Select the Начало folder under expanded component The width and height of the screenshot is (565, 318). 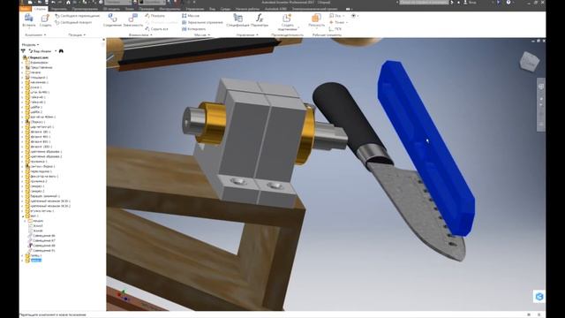(x=35, y=221)
